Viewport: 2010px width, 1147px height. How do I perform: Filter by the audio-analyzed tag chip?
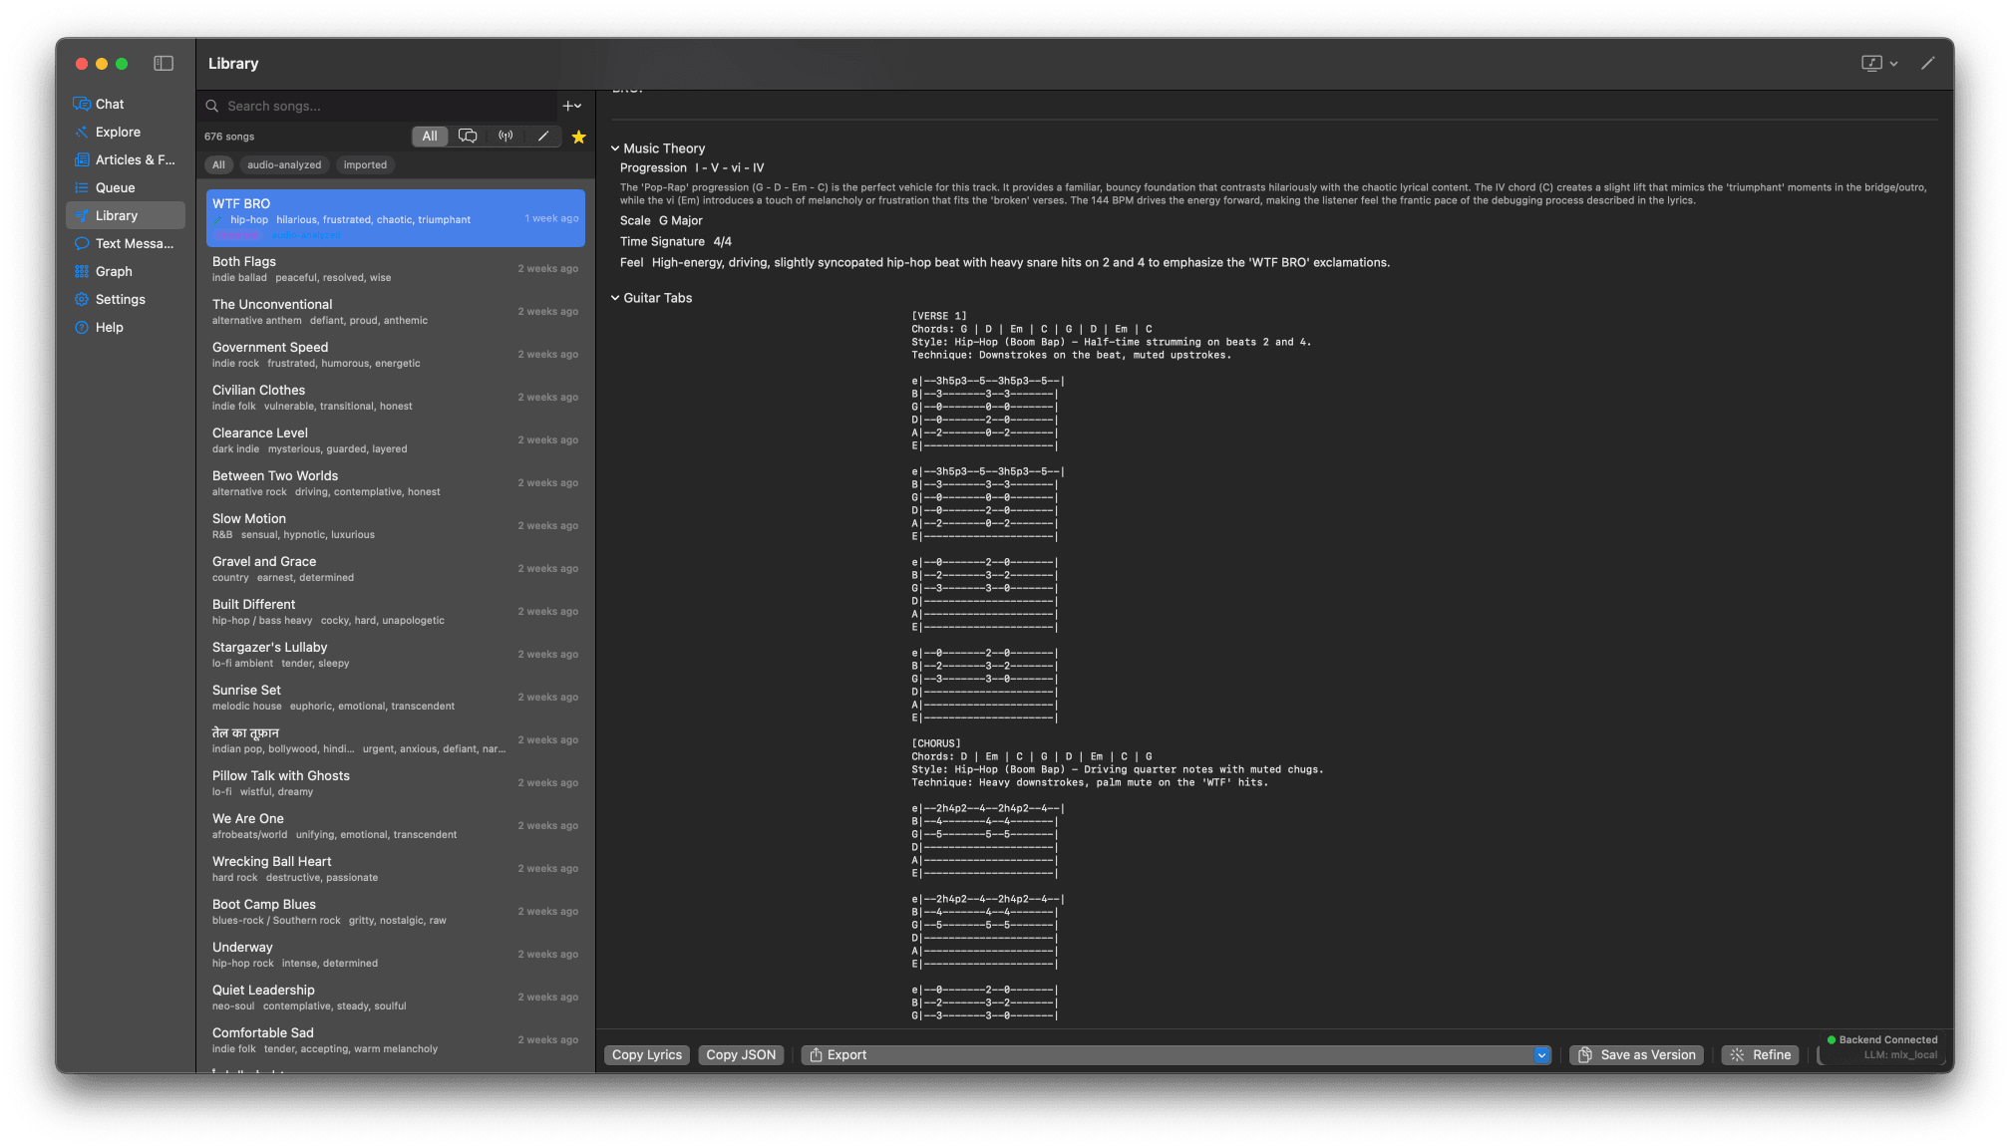coord(284,164)
